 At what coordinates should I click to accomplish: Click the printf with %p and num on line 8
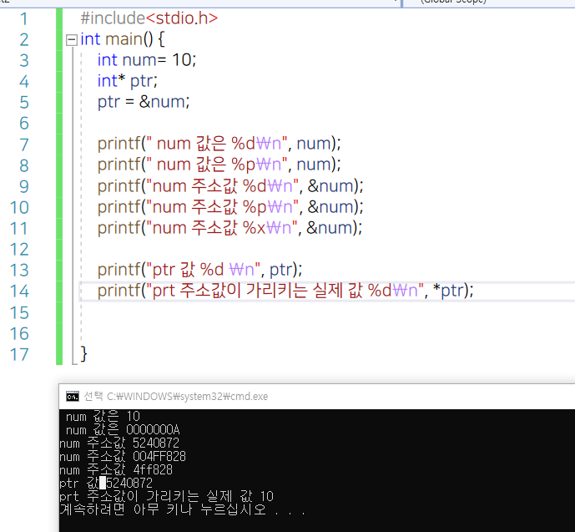(x=219, y=165)
